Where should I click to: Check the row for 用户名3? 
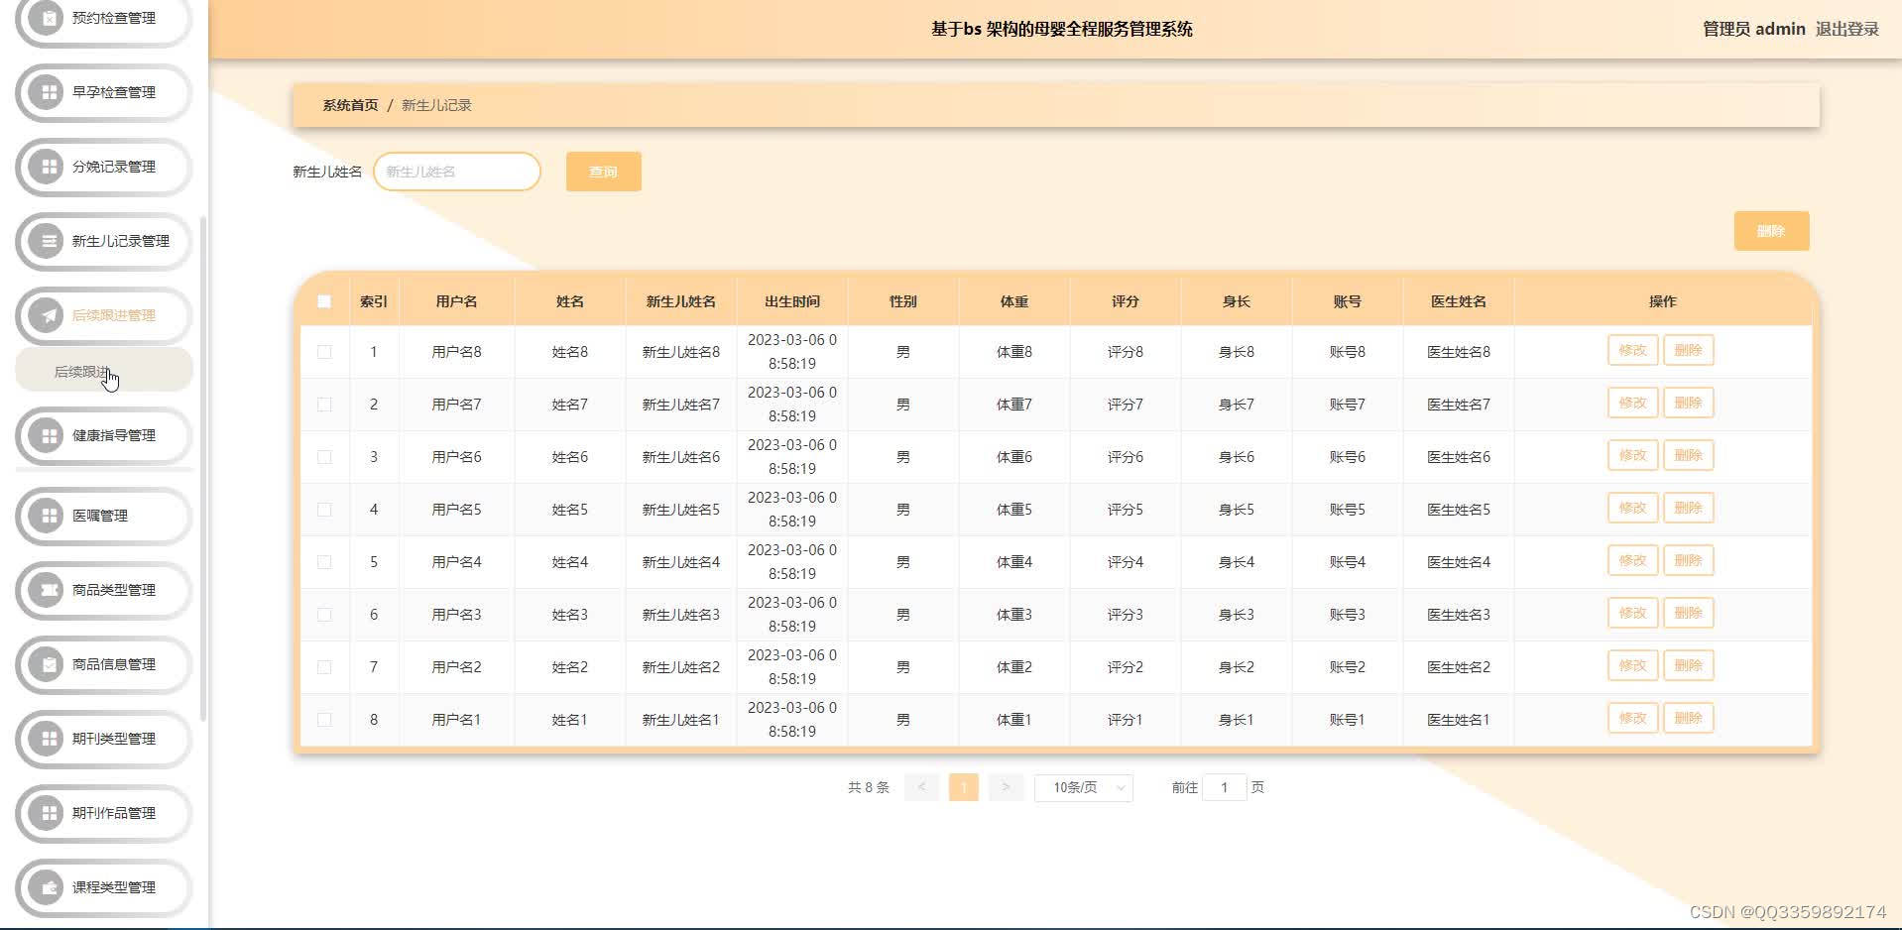pos(324,615)
